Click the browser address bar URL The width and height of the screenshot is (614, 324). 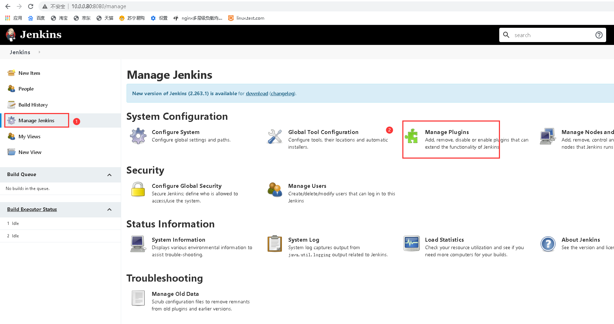pyautogui.click(x=99, y=6)
